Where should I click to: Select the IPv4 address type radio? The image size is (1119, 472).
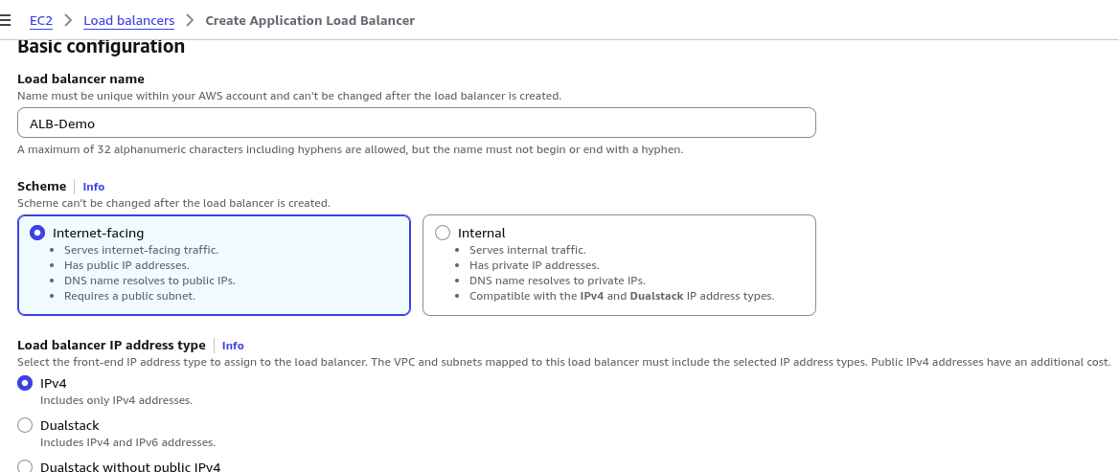(x=25, y=384)
